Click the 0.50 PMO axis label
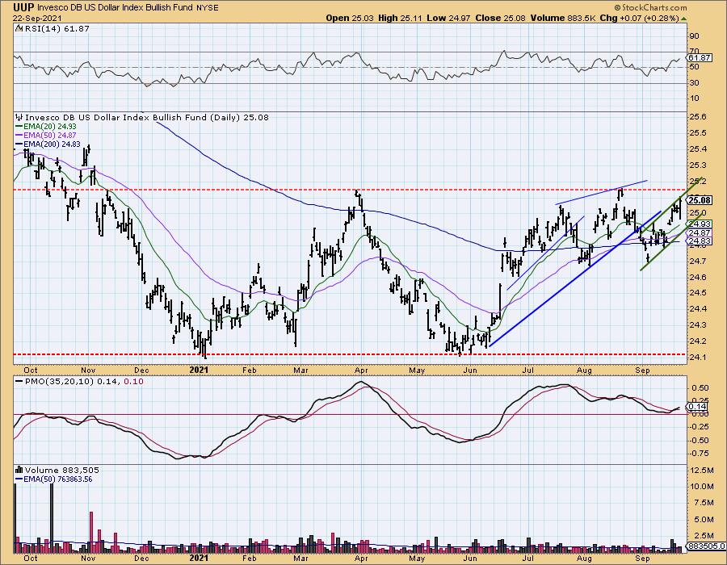Screen dimensions: 727x565 click(x=700, y=388)
